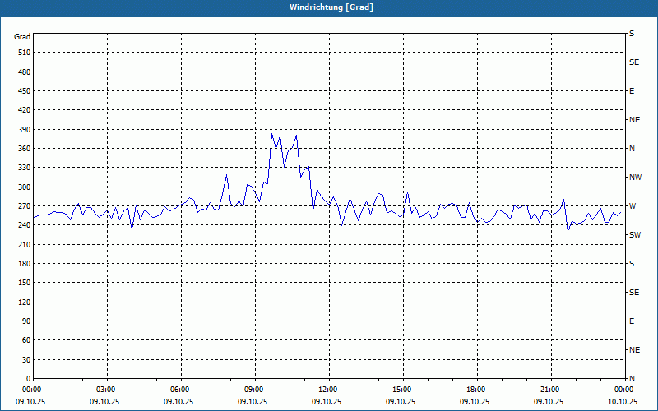Click the 15:00 time axis label
This screenshot has height=411, width=658.
[401, 390]
